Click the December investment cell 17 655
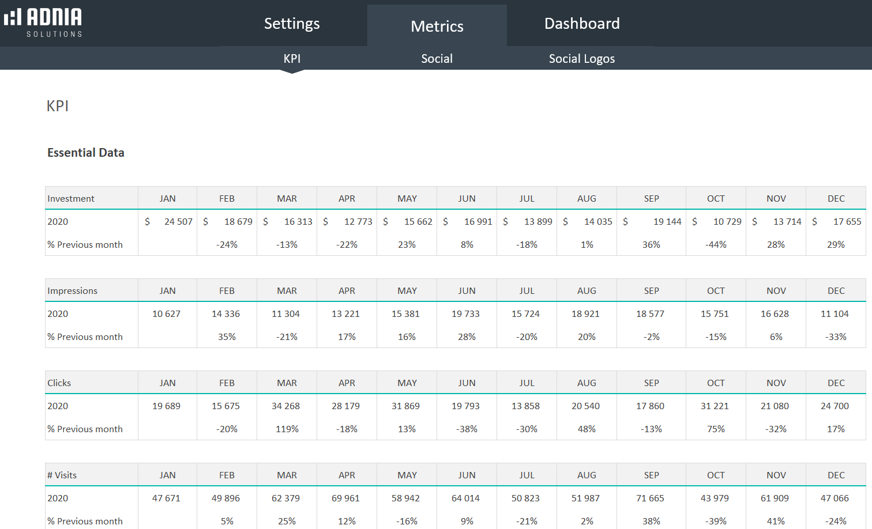 pos(847,222)
